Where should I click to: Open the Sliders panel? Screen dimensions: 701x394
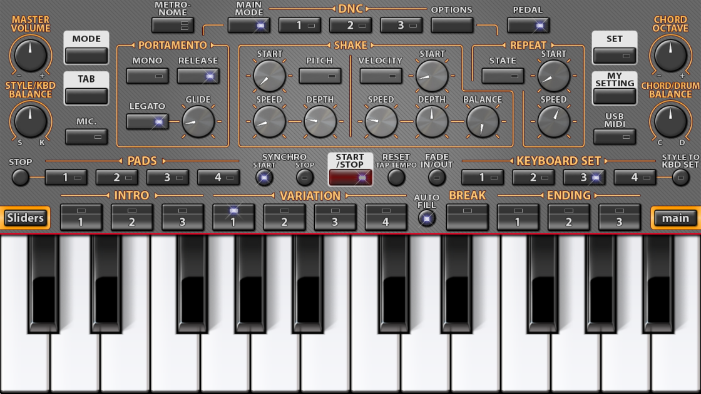25,218
